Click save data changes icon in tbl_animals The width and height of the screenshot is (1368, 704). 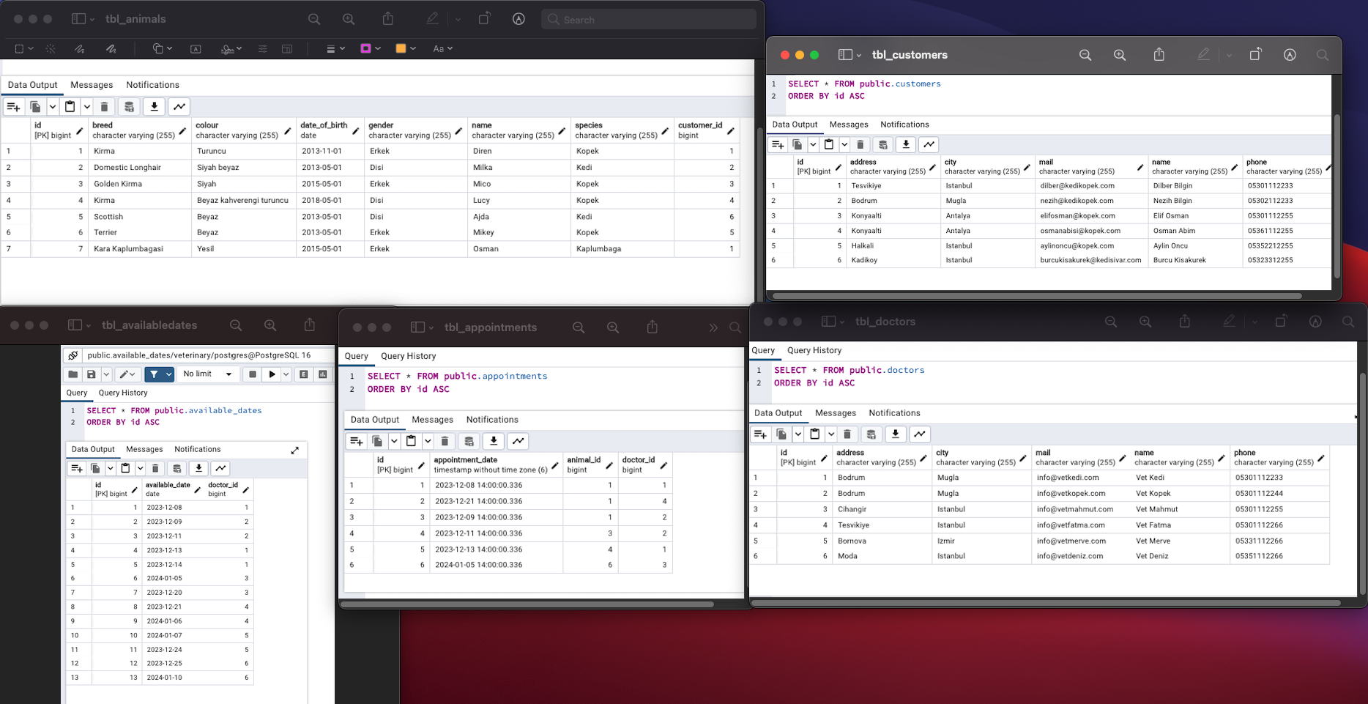129,107
